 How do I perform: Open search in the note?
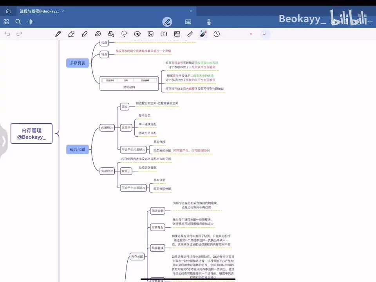(x=18, y=22)
